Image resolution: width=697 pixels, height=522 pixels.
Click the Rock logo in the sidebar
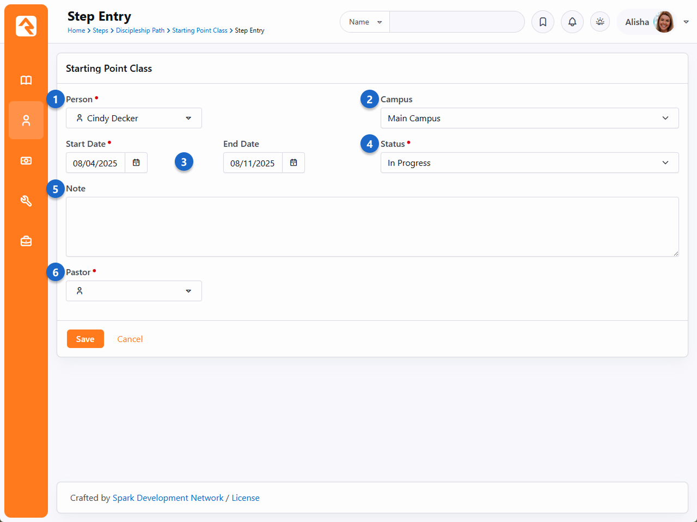[26, 26]
